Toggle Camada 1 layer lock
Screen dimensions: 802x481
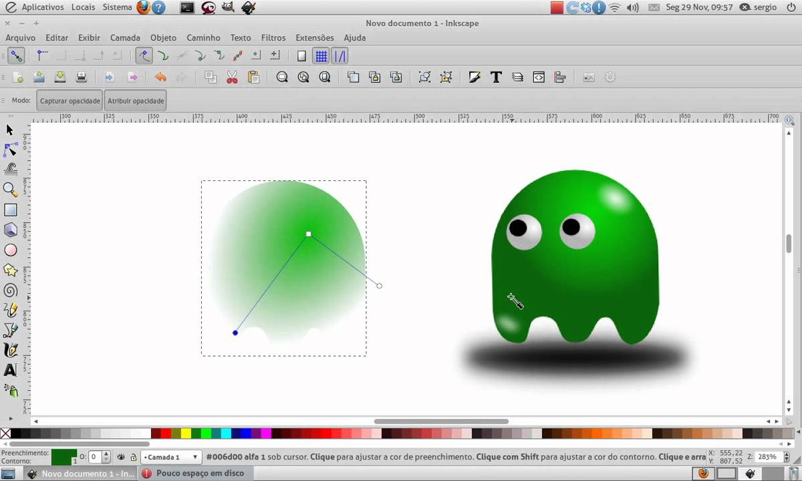point(134,457)
